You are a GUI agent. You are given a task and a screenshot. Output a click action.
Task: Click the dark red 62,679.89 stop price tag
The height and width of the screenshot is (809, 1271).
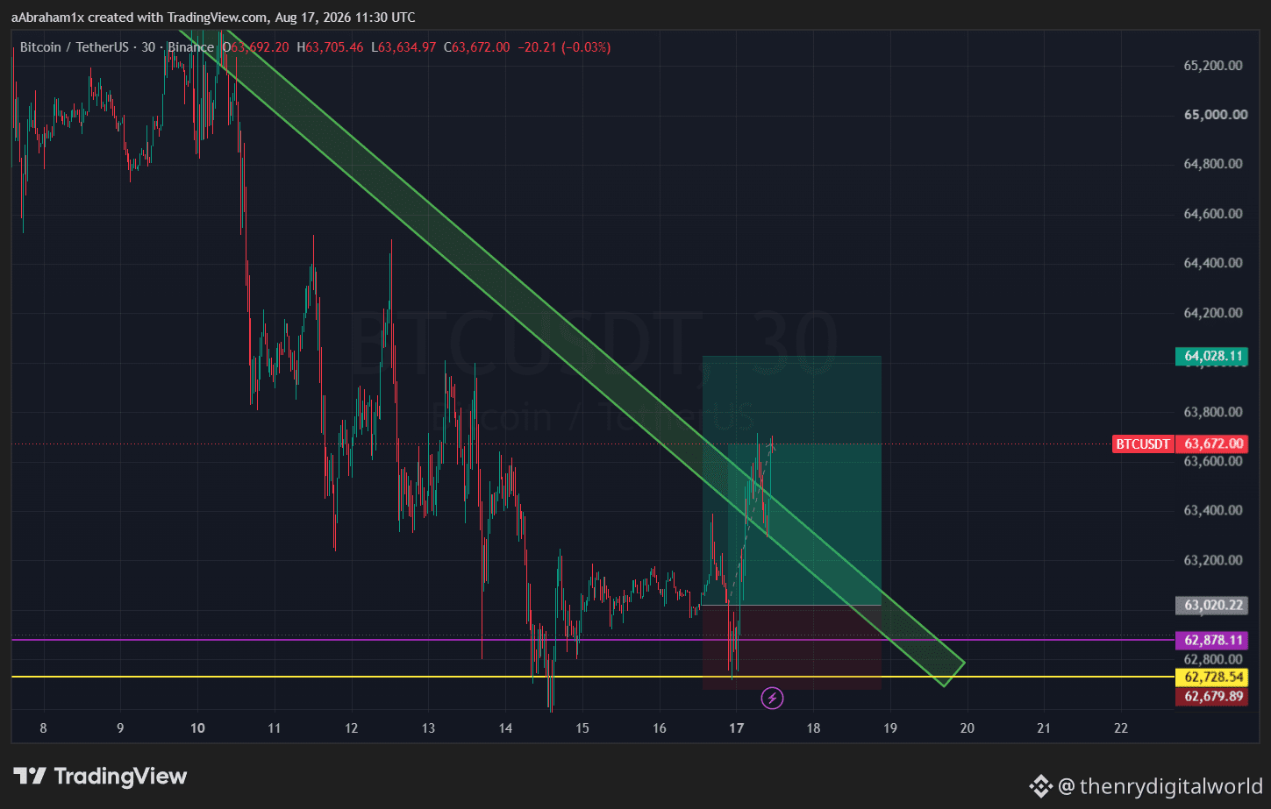point(1212,696)
